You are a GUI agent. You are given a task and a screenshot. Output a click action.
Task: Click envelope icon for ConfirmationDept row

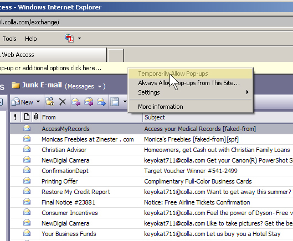point(27,170)
